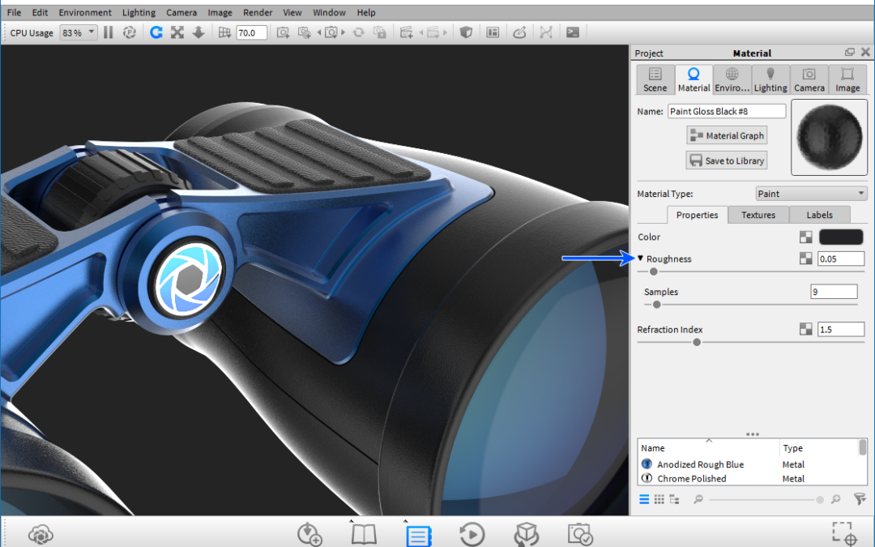Toggle Roughness texture checker button

(806, 259)
